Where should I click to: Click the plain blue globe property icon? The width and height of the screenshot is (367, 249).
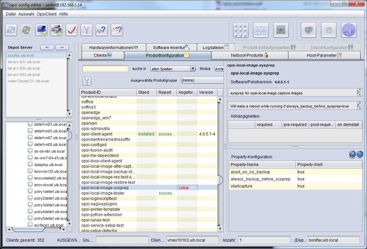(x=360, y=154)
